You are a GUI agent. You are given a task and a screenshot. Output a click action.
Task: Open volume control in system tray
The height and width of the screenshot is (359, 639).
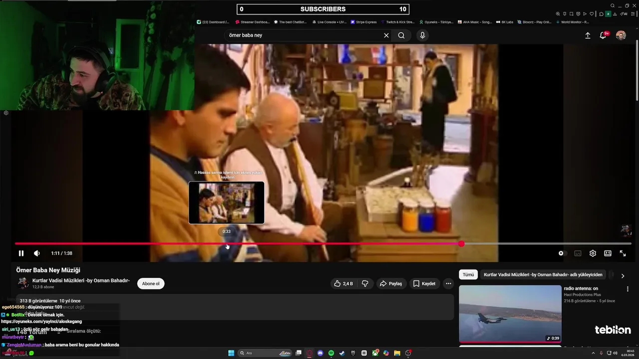[616, 353]
